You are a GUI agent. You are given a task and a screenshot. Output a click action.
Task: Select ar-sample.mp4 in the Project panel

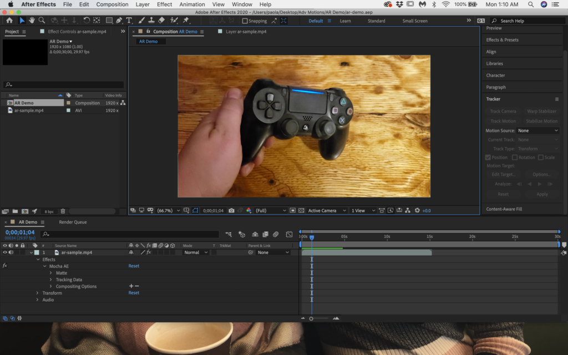(29, 110)
